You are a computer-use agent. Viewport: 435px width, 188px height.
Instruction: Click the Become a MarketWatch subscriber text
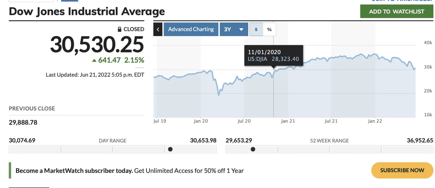pos(74,171)
